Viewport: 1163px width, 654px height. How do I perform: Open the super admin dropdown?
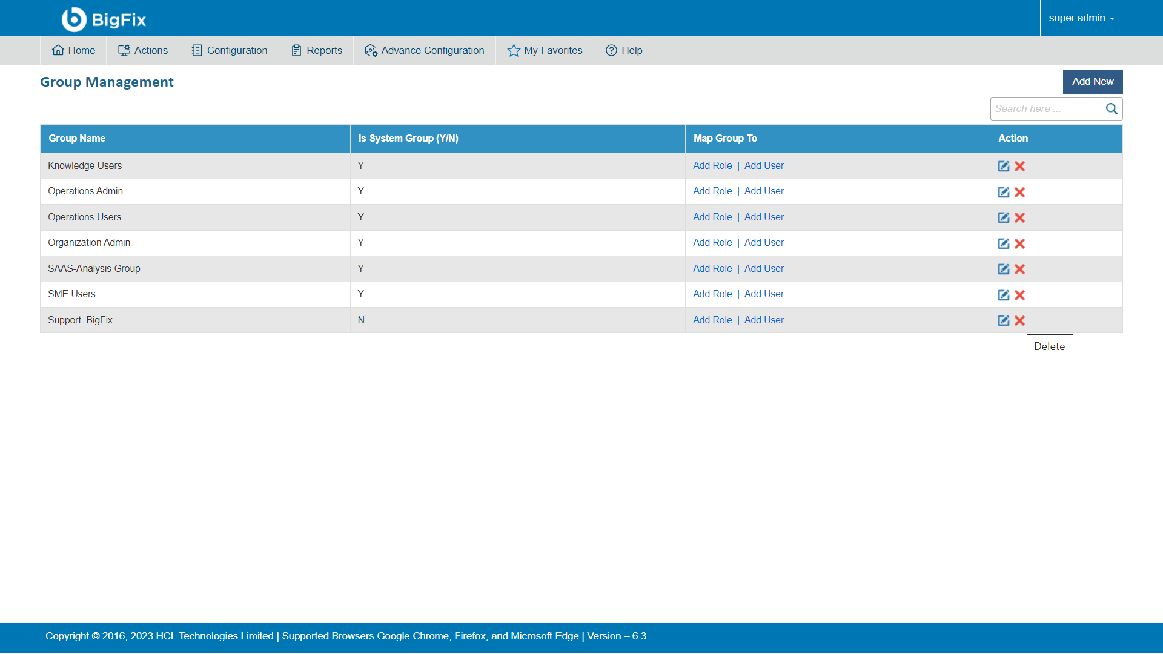1081,18
